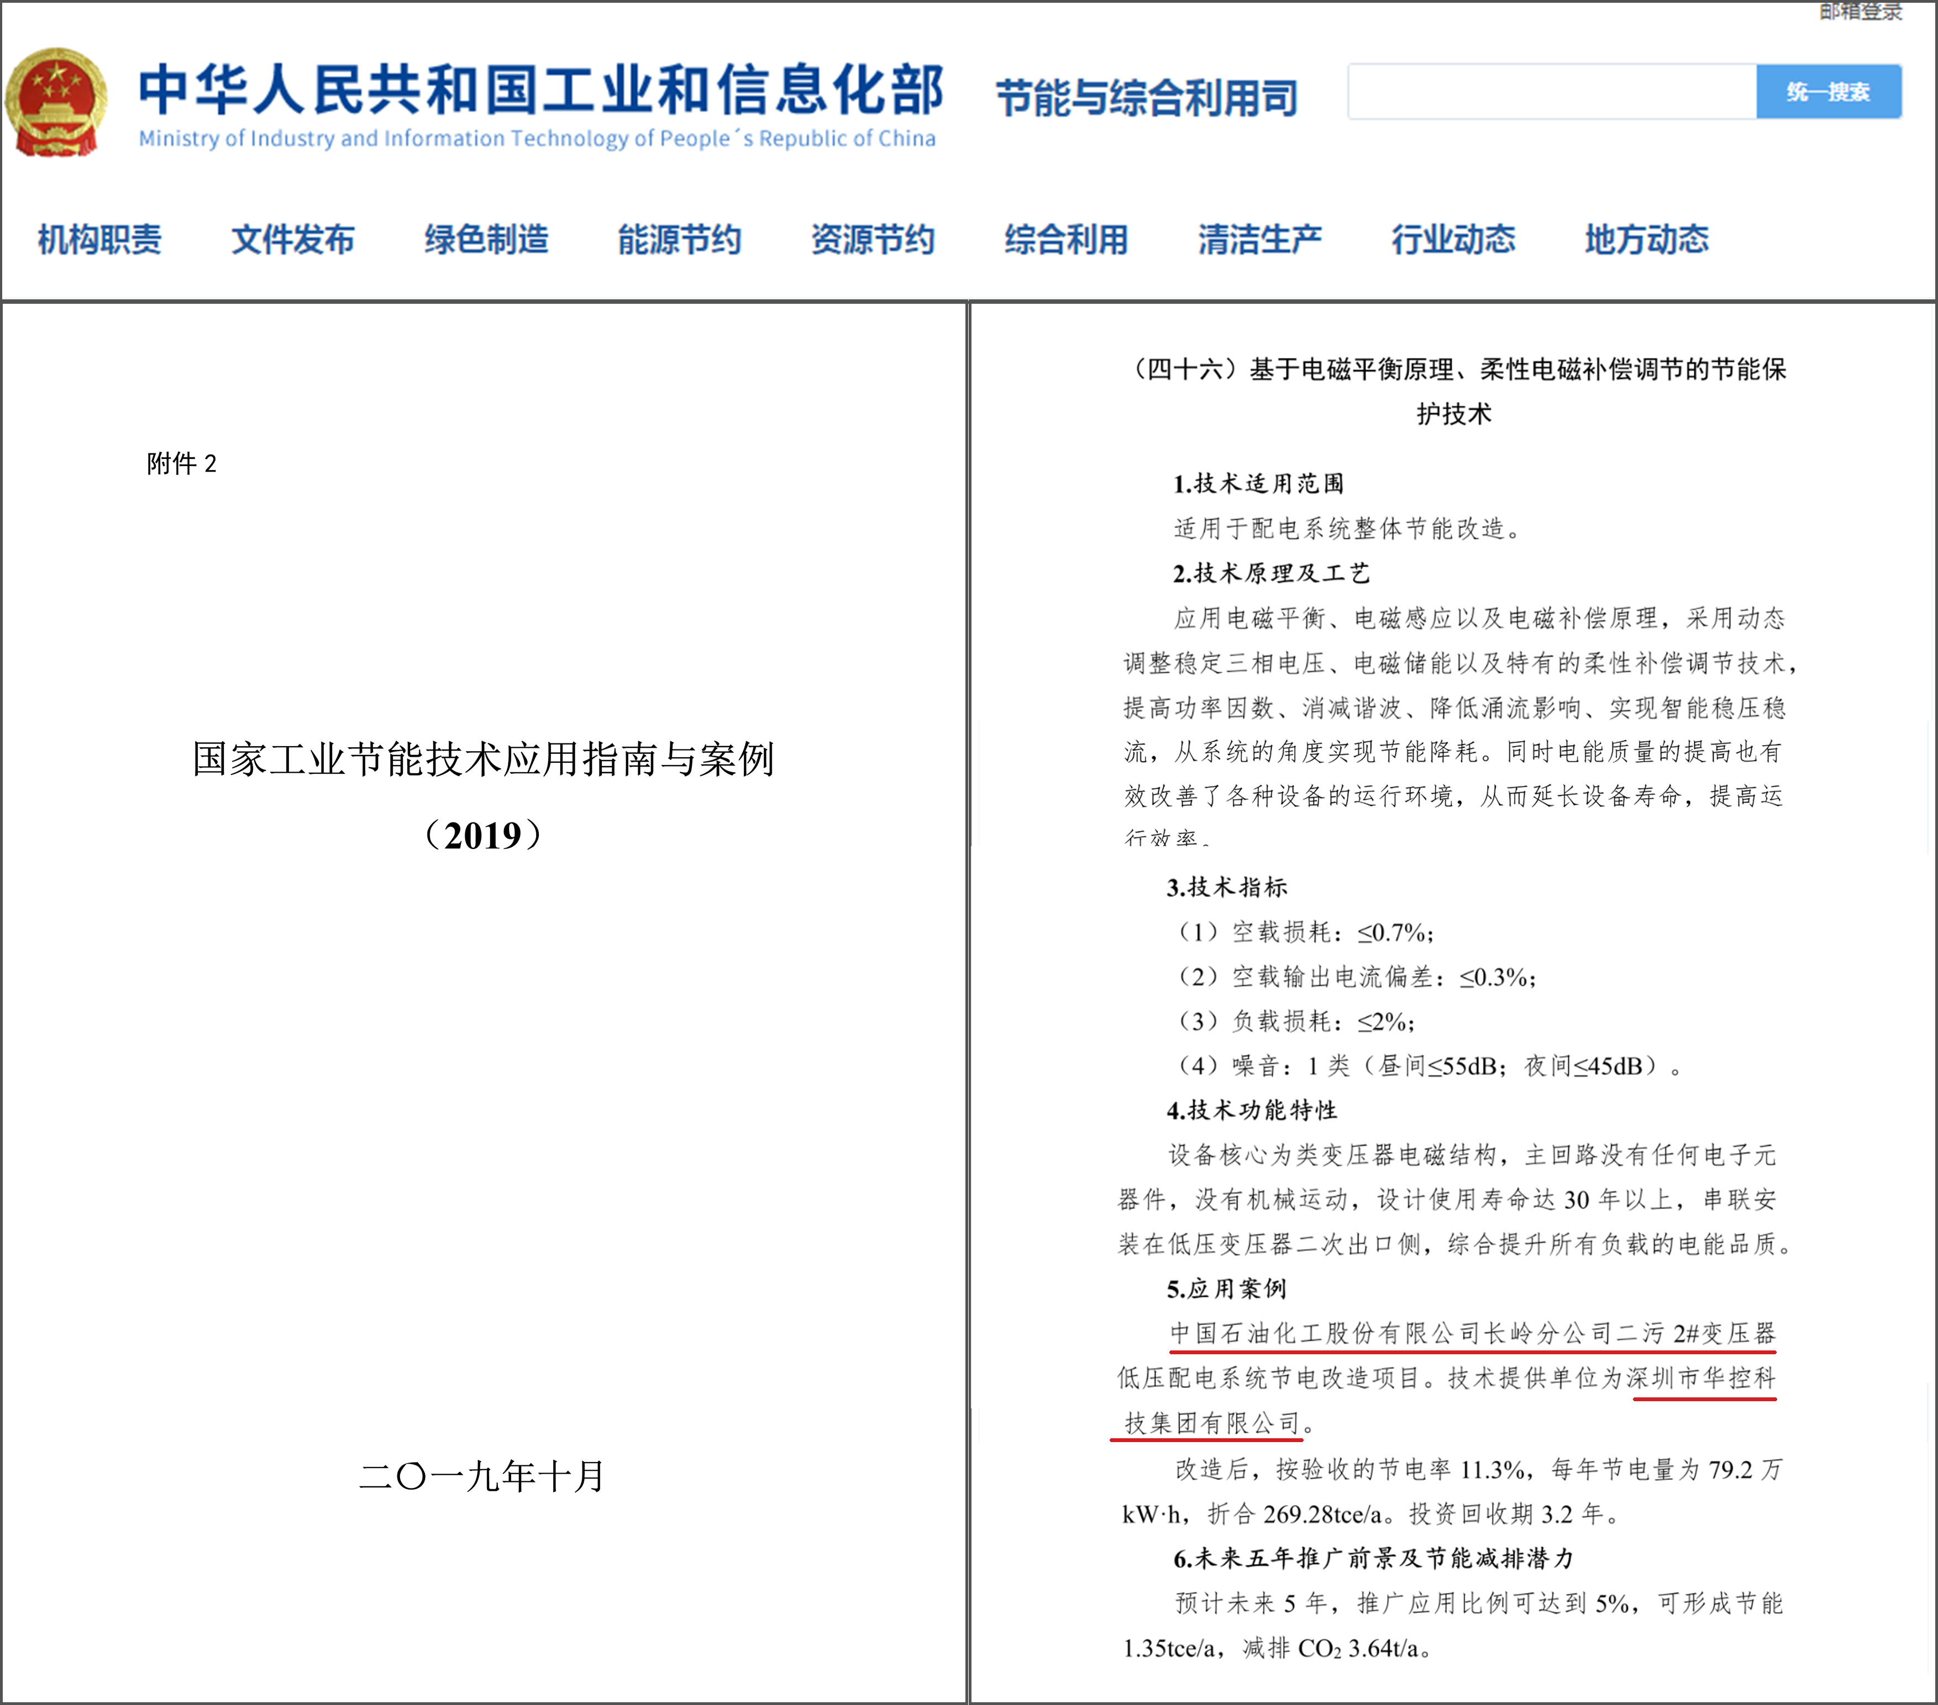Click the 空载损耗 ≤0.7% line
Screen dimensions: 1938x1705
(x=1304, y=932)
